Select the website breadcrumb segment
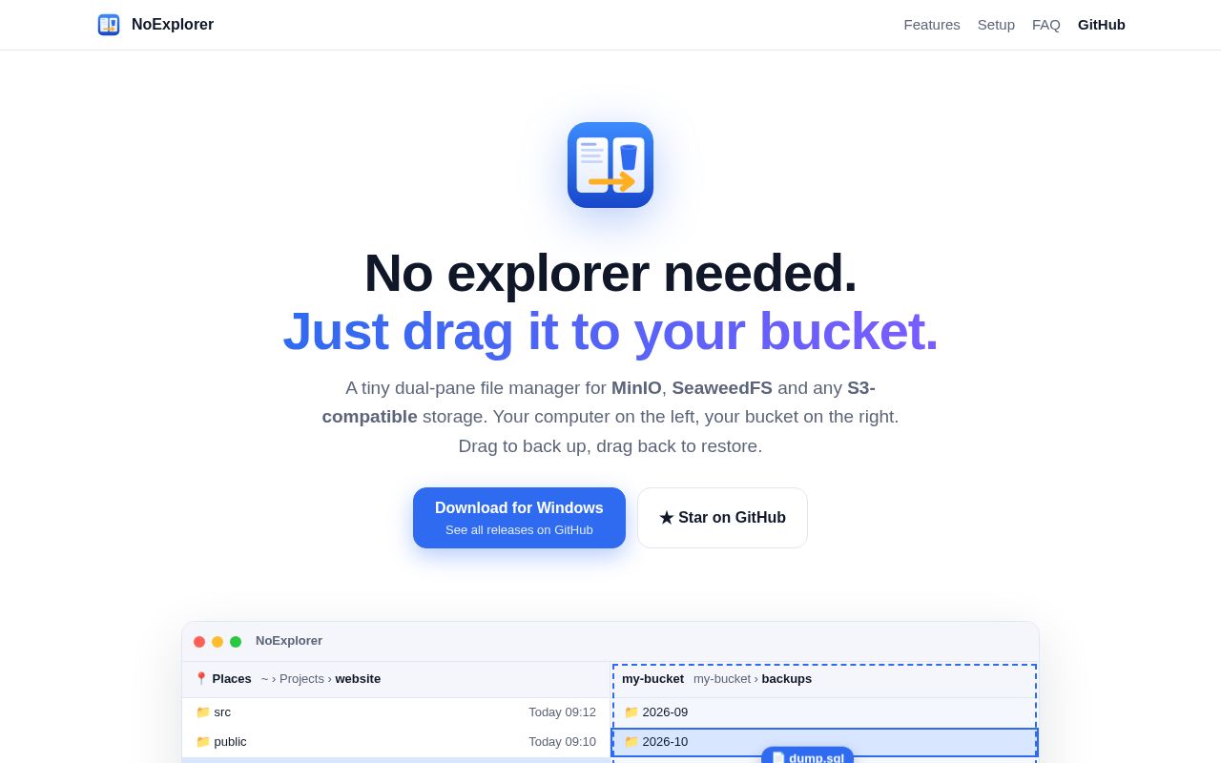This screenshot has width=1221, height=763. pyautogui.click(x=358, y=679)
